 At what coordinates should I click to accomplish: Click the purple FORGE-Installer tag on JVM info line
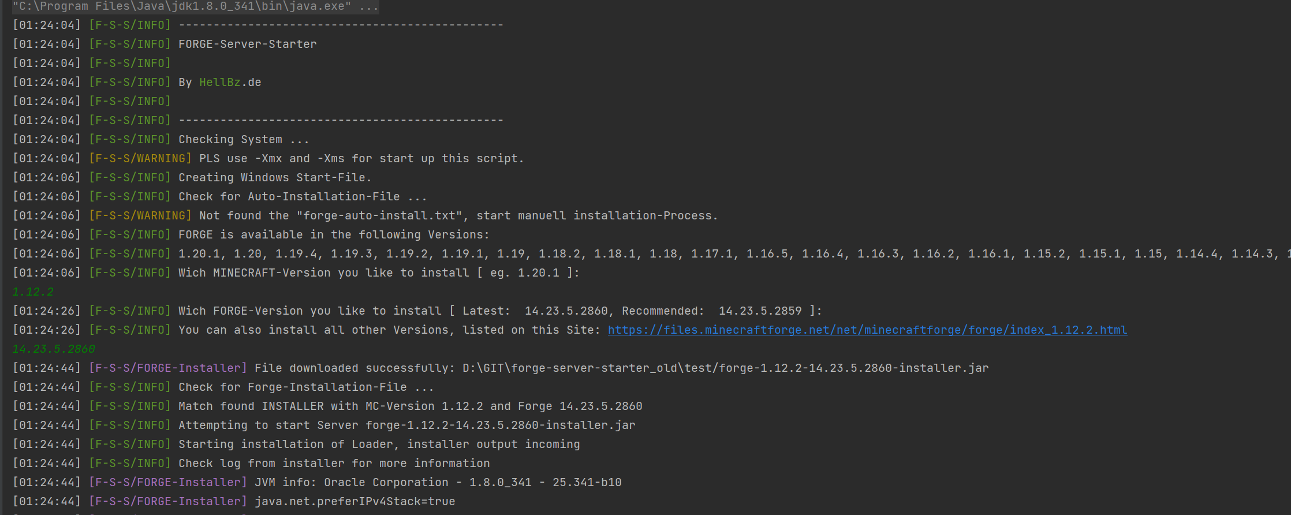pyautogui.click(x=168, y=482)
